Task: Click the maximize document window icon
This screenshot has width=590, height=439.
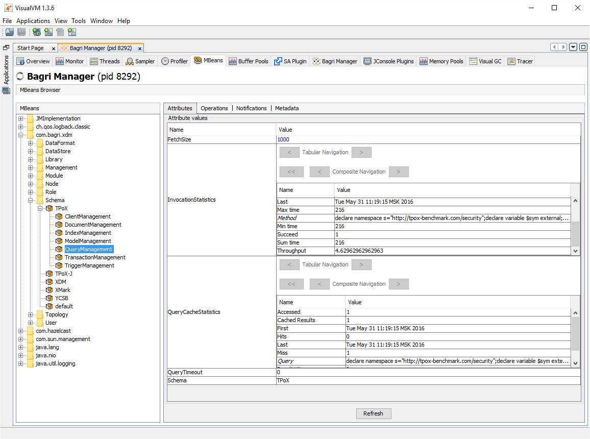Action: tap(583, 47)
